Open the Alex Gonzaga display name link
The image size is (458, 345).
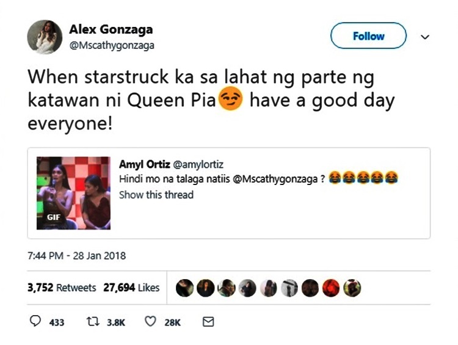[x=111, y=29]
